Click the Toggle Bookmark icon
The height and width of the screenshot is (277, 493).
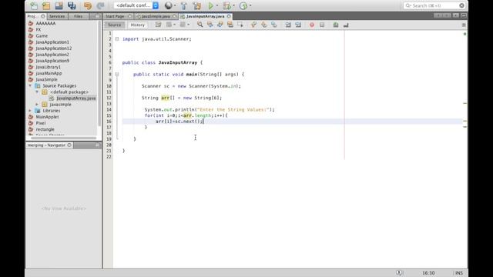tap(274, 25)
